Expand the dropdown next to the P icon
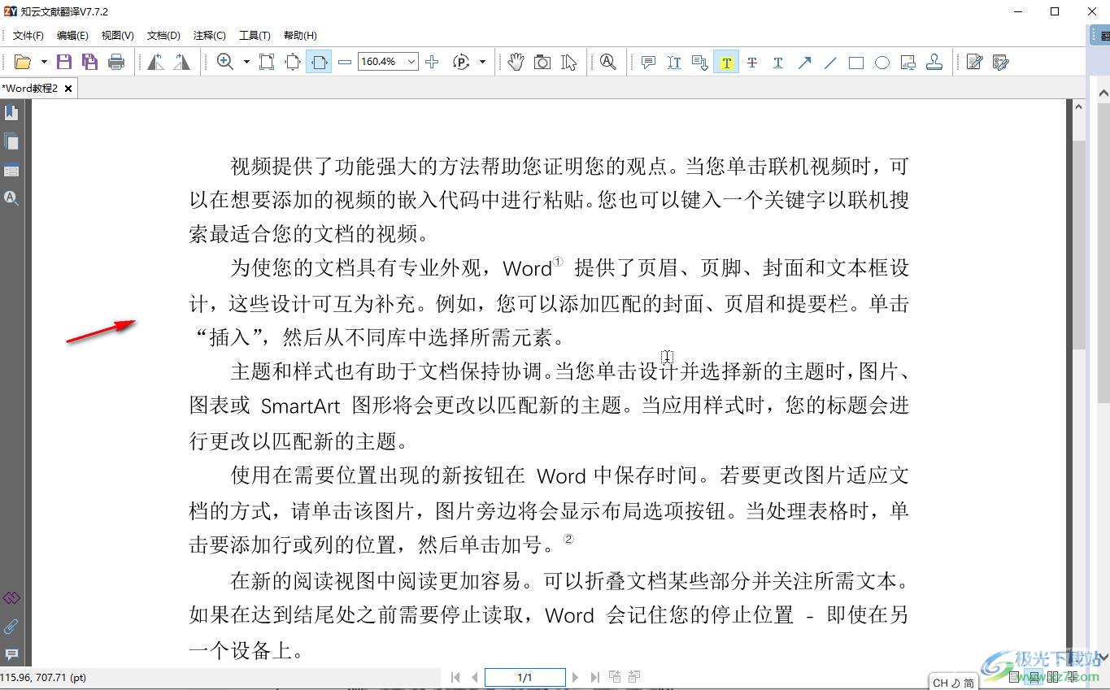The height and width of the screenshot is (690, 1110). coord(482,62)
